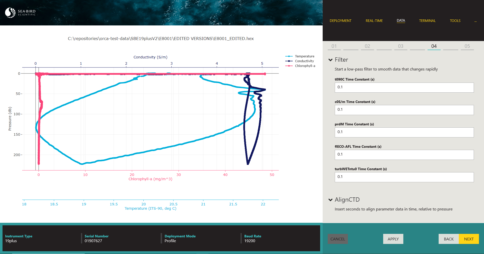
Task: Click the Sea-Bird Scientific logo
Action: tap(20, 13)
